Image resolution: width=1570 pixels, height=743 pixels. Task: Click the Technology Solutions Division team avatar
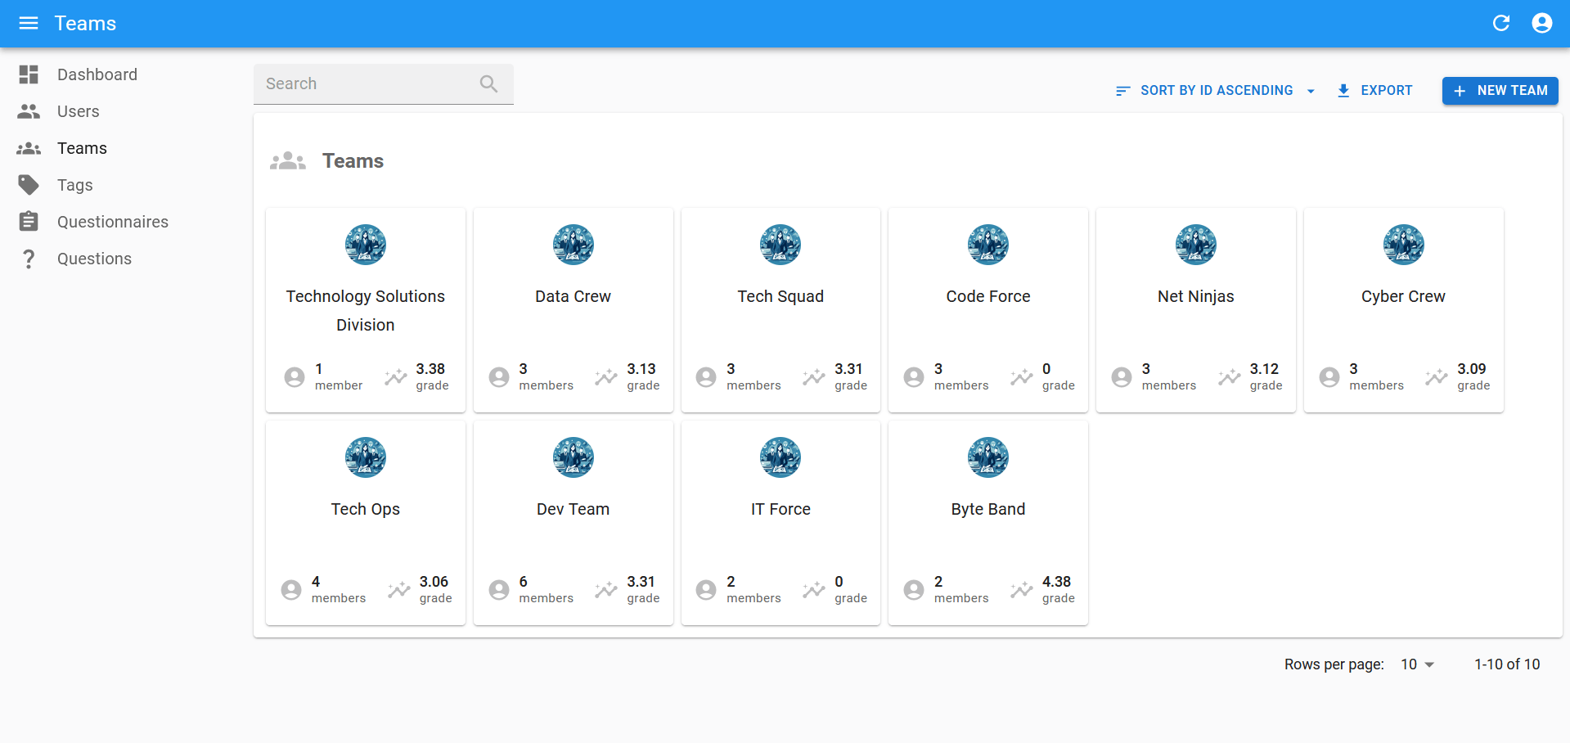click(x=366, y=245)
